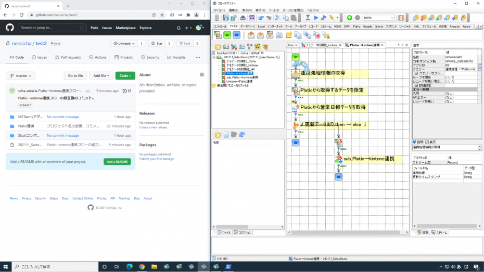The width and height of the screenshot is (484, 272).
Task: Click the blue End component palette icon
Action: 236,35
